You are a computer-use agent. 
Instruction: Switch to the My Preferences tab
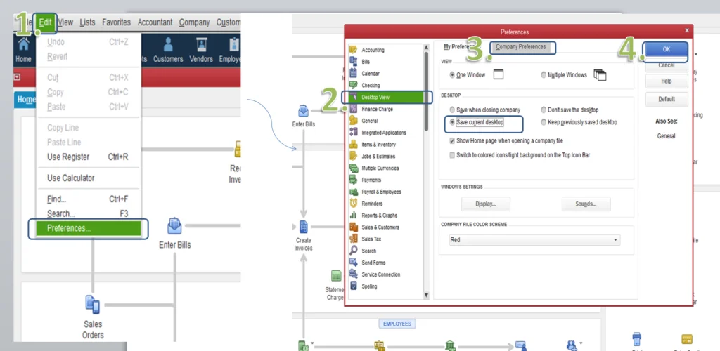pos(458,47)
